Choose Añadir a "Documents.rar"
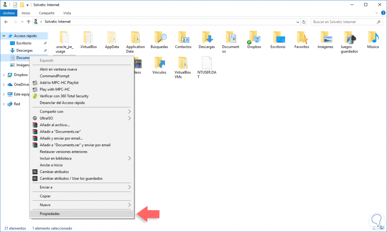Image resolution: width=387 pixels, height=232 pixels. pos(82,131)
